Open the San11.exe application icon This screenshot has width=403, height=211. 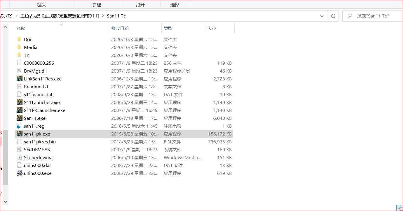pos(20,118)
